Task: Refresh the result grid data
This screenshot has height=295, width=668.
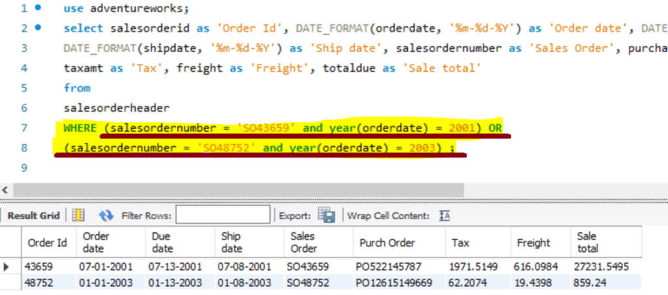Action: [x=106, y=215]
